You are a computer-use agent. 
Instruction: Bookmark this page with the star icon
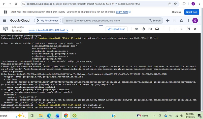coord(175,4)
